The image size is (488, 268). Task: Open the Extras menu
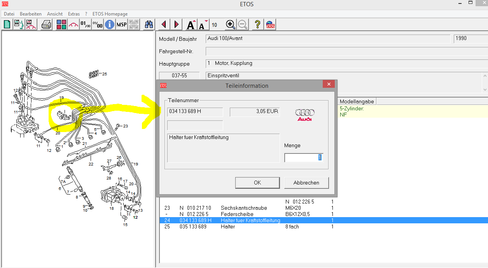coord(74,14)
